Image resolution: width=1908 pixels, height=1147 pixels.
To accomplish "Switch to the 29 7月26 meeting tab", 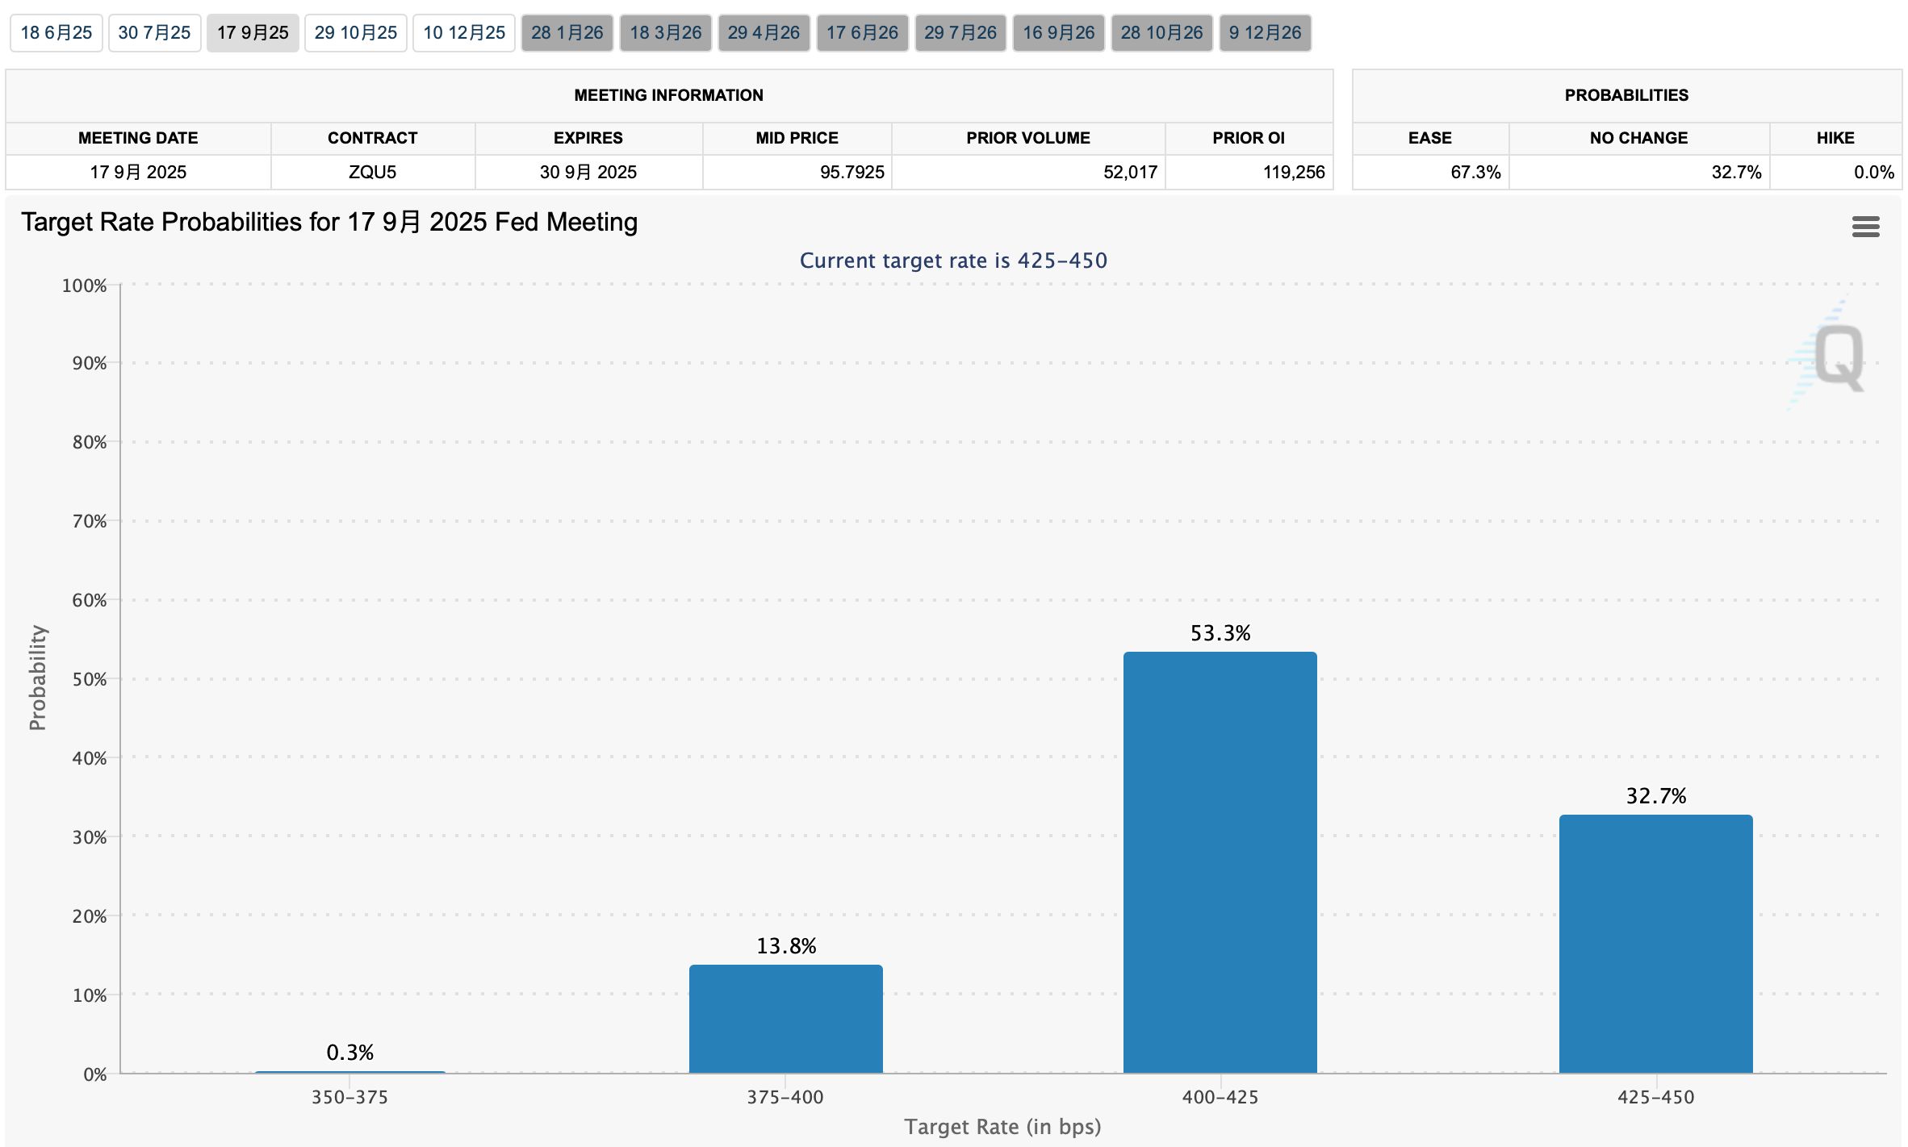I will [960, 33].
